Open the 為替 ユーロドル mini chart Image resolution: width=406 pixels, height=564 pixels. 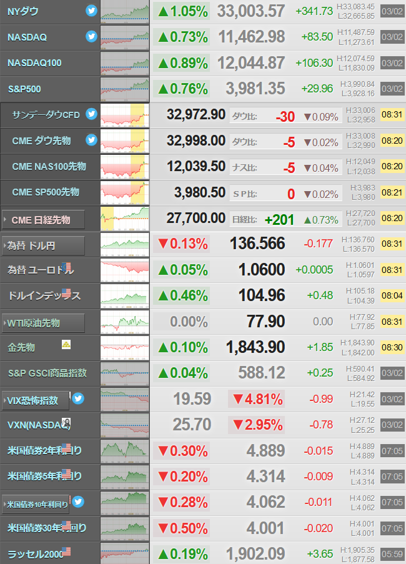pyautogui.click(x=125, y=270)
